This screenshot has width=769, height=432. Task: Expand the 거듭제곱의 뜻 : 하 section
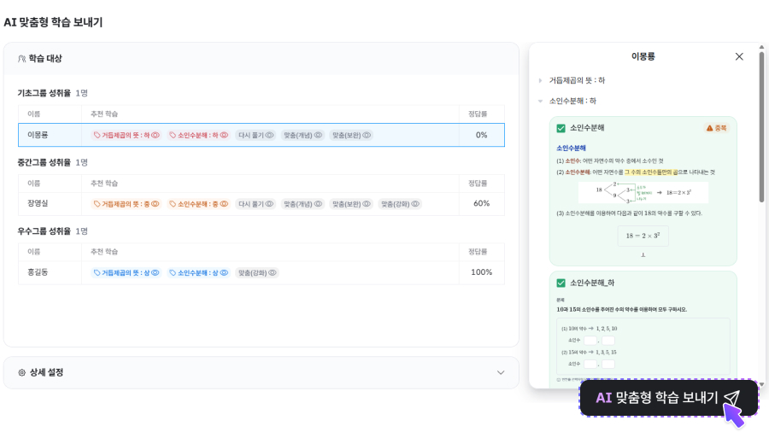click(540, 80)
